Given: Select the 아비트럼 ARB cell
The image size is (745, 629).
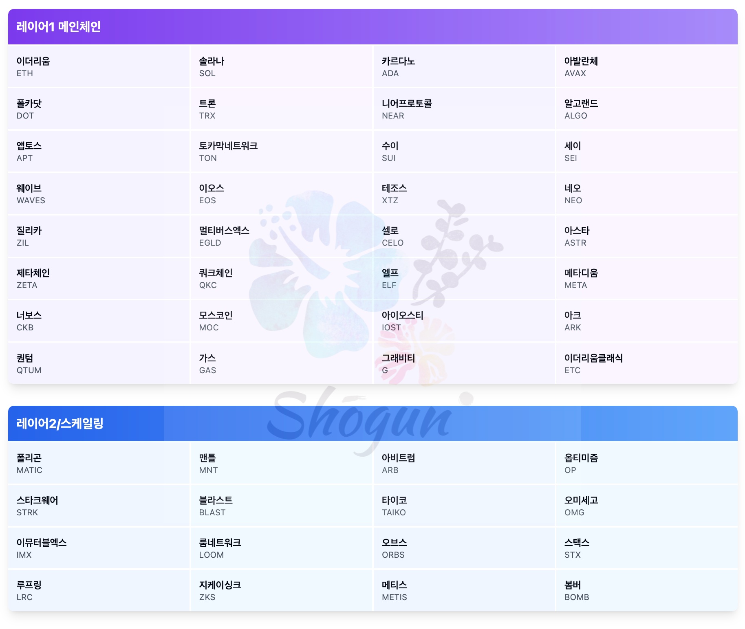Looking at the screenshot, I should pyautogui.click(x=464, y=463).
